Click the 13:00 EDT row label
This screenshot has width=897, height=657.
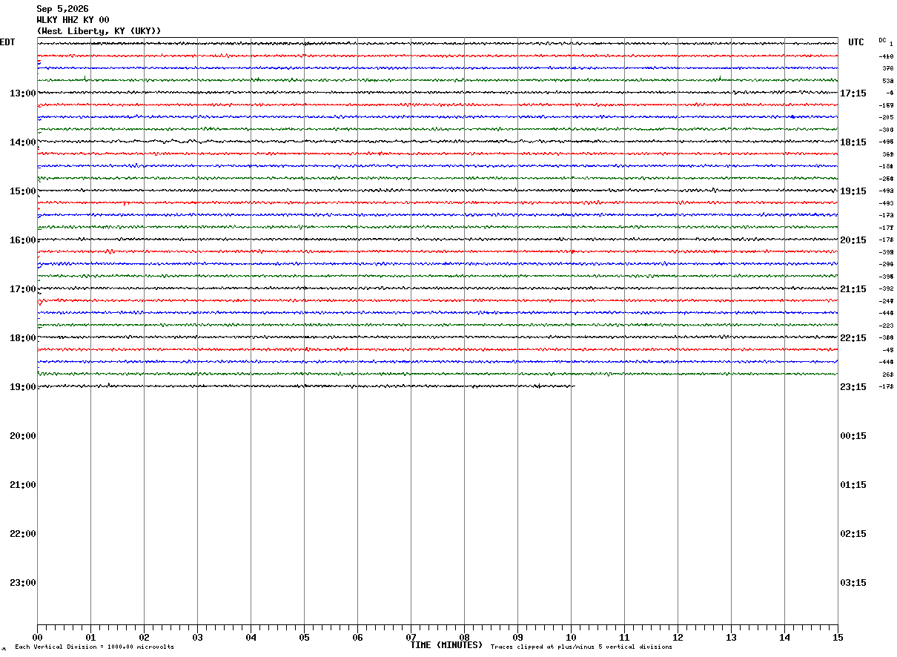(x=23, y=93)
